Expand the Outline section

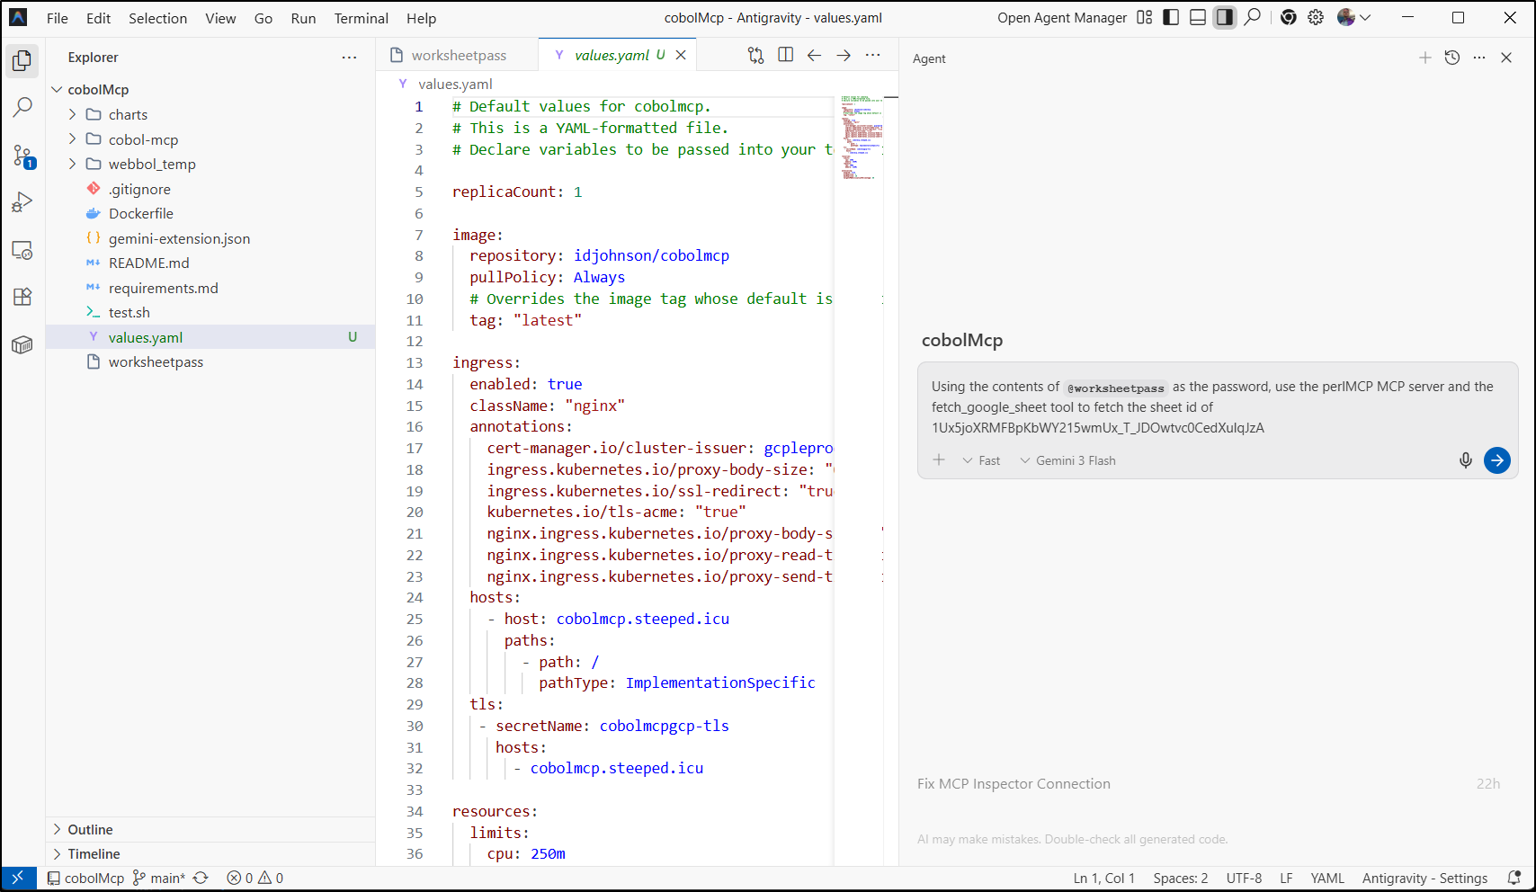click(x=90, y=829)
